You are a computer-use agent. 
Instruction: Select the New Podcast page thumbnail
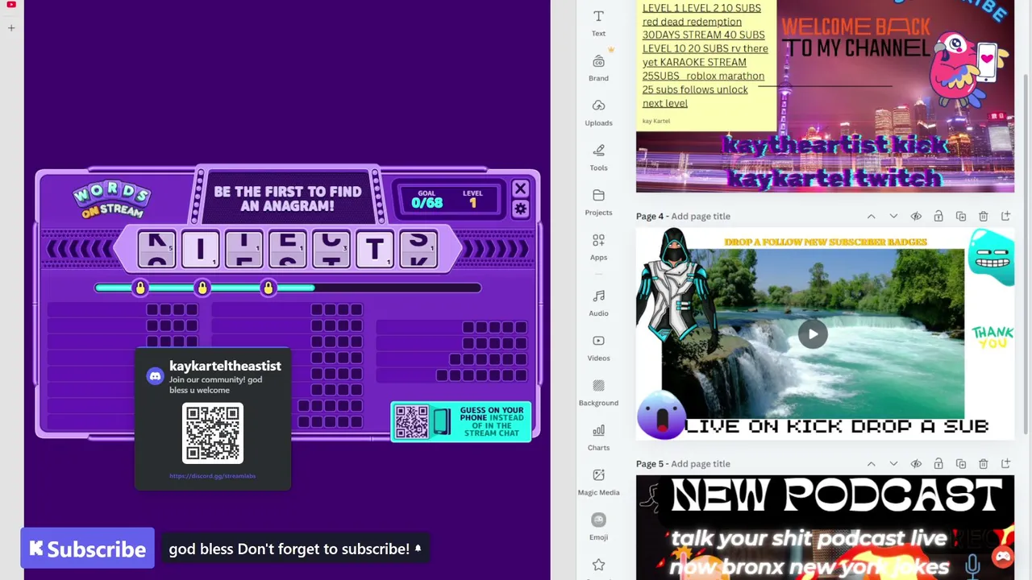pyautogui.click(x=825, y=527)
